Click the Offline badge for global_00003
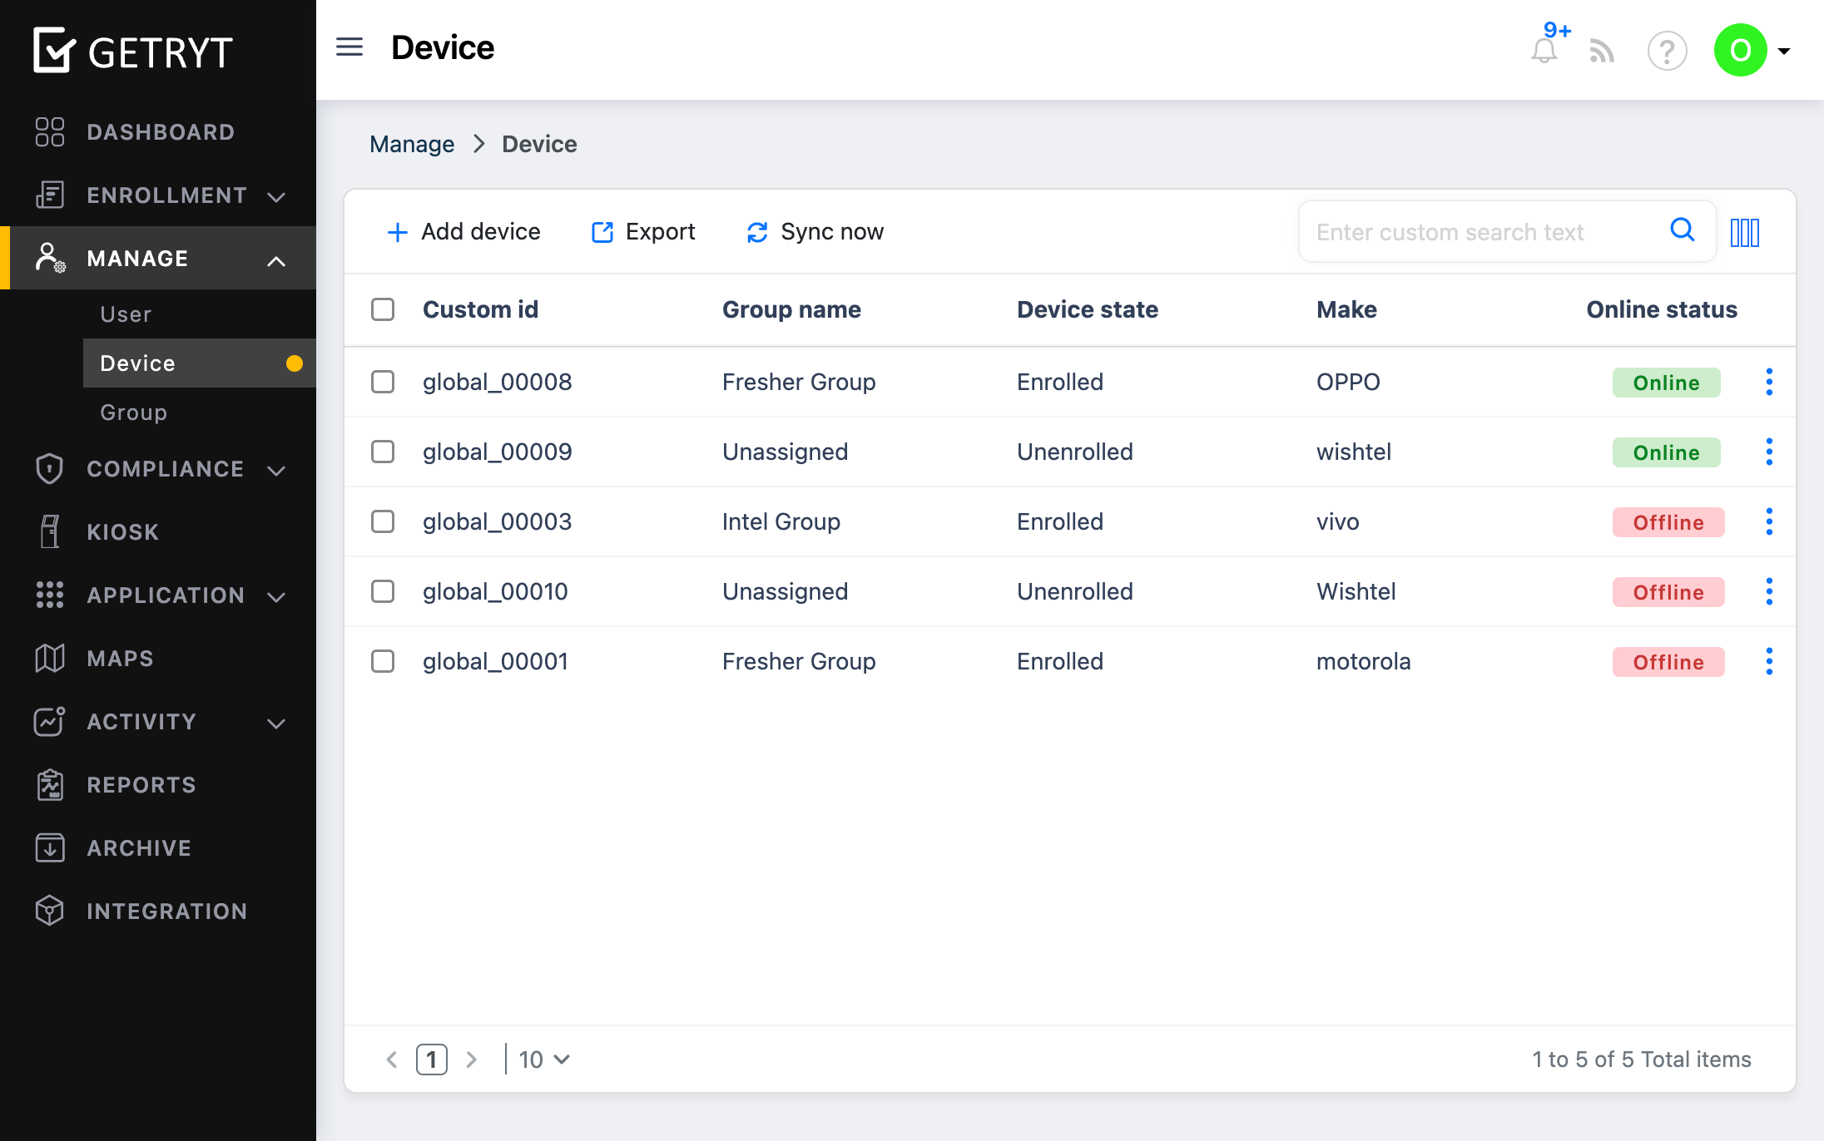This screenshot has height=1141, width=1824. tap(1668, 522)
